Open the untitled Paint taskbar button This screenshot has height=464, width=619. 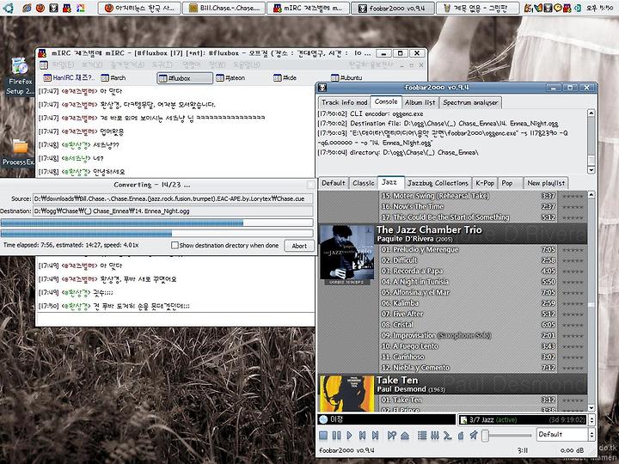(x=477, y=8)
